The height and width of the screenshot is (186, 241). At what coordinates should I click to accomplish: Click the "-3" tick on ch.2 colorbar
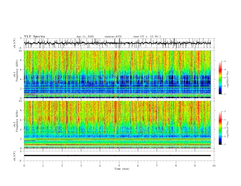pos(225,112)
